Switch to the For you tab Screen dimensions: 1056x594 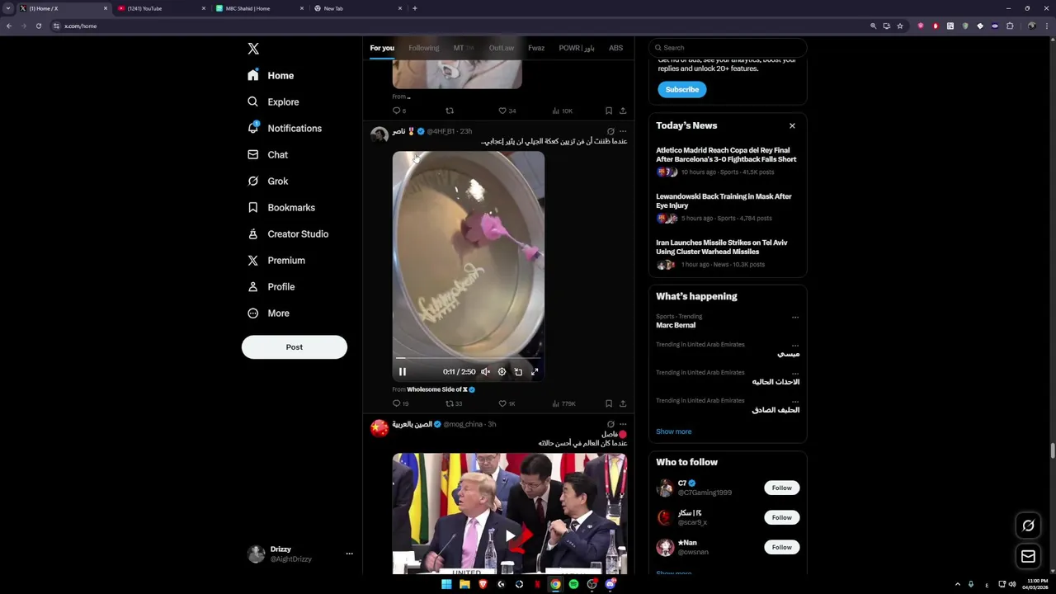(x=382, y=48)
